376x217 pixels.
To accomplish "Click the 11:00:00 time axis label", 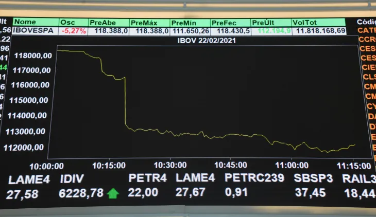I will coord(291,166).
